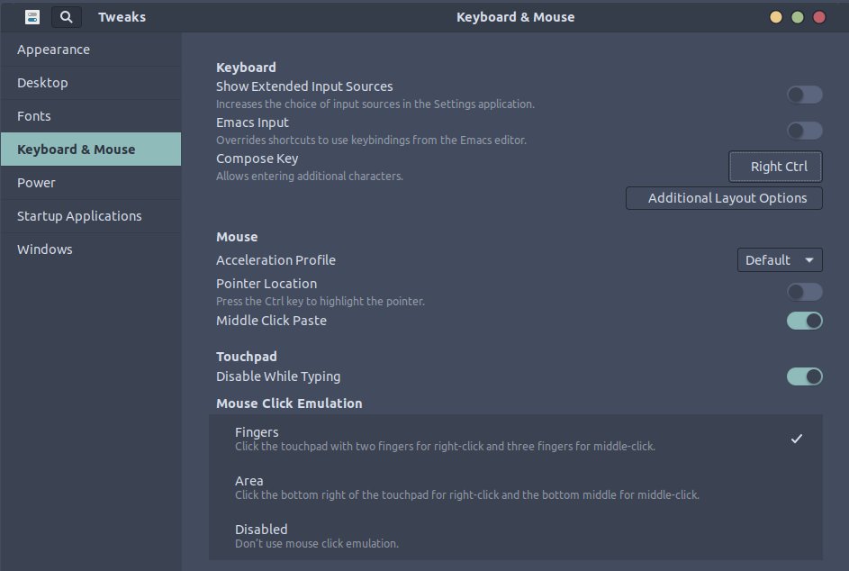Screen dimensions: 849x571
Task: Disable Middle Click Paste
Action: click(804, 321)
